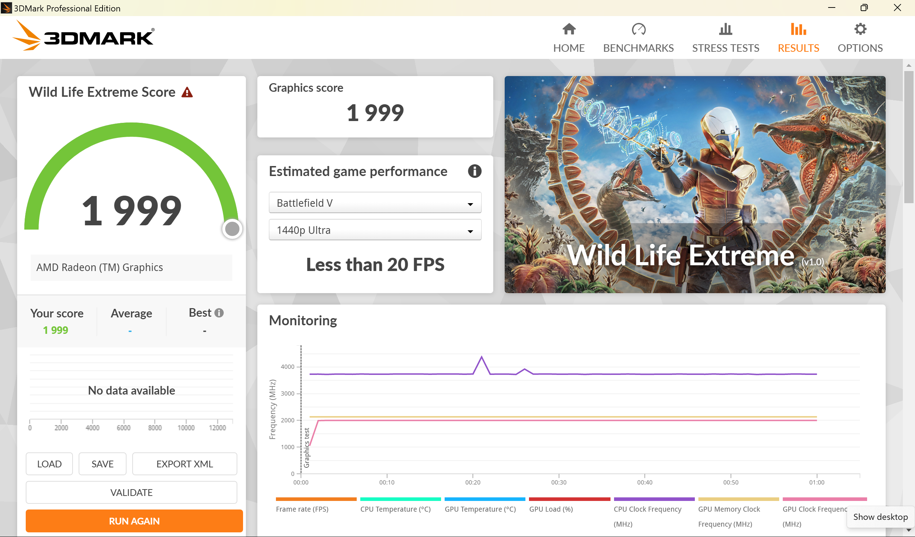This screenshot has height=537, width=915.
Task: Click the Benchmarks gauge icon
Action: point(638,29)
